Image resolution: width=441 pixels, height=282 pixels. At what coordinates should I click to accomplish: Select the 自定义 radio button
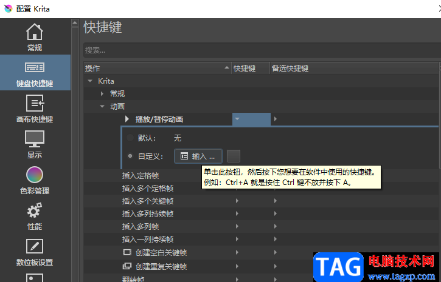coord(130,156)
